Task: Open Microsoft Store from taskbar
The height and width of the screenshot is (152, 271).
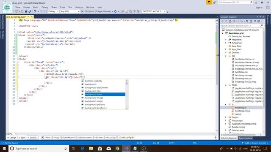Action: click(x=100, y=148)
